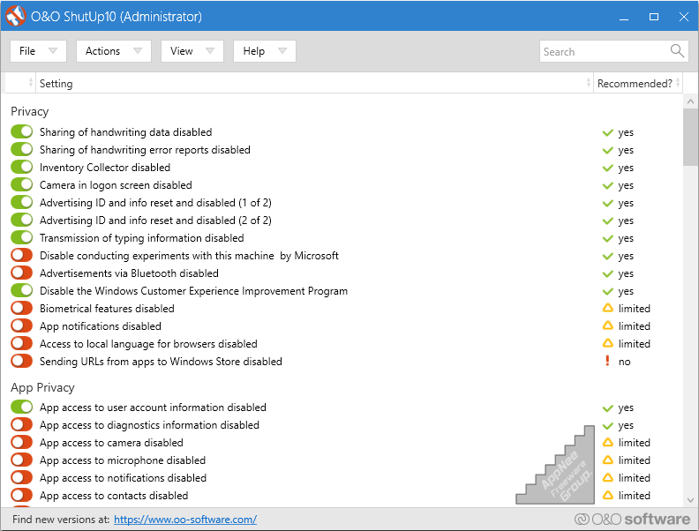Open the Actions menu

(114, 51)
